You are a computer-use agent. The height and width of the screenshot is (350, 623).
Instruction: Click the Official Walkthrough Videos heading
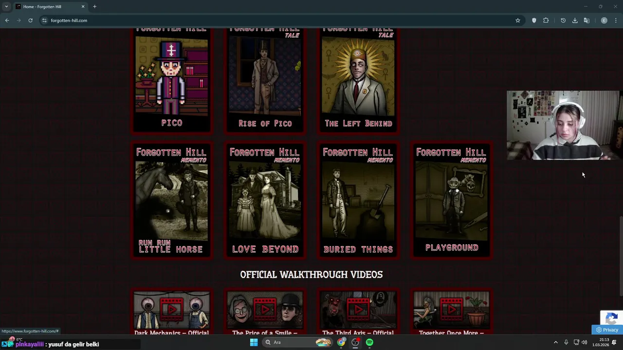click(311, 275)
